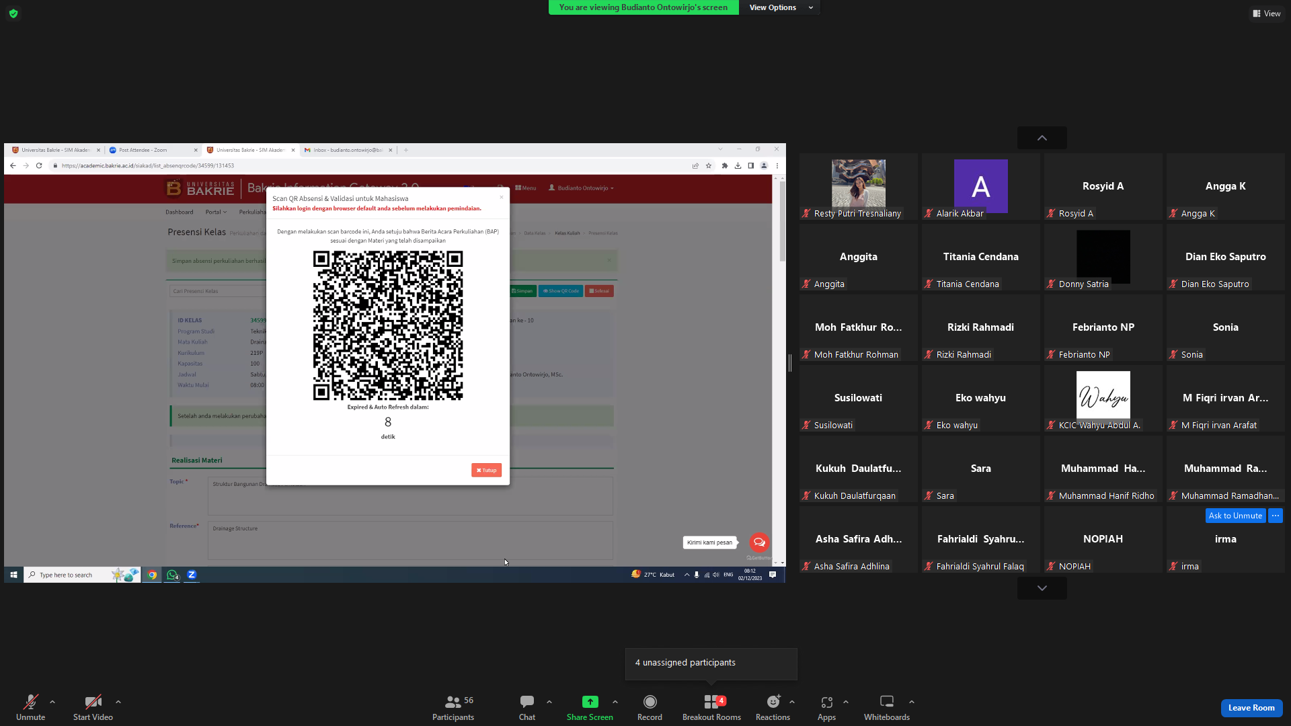Go to next page of participant gallery

1042,588
